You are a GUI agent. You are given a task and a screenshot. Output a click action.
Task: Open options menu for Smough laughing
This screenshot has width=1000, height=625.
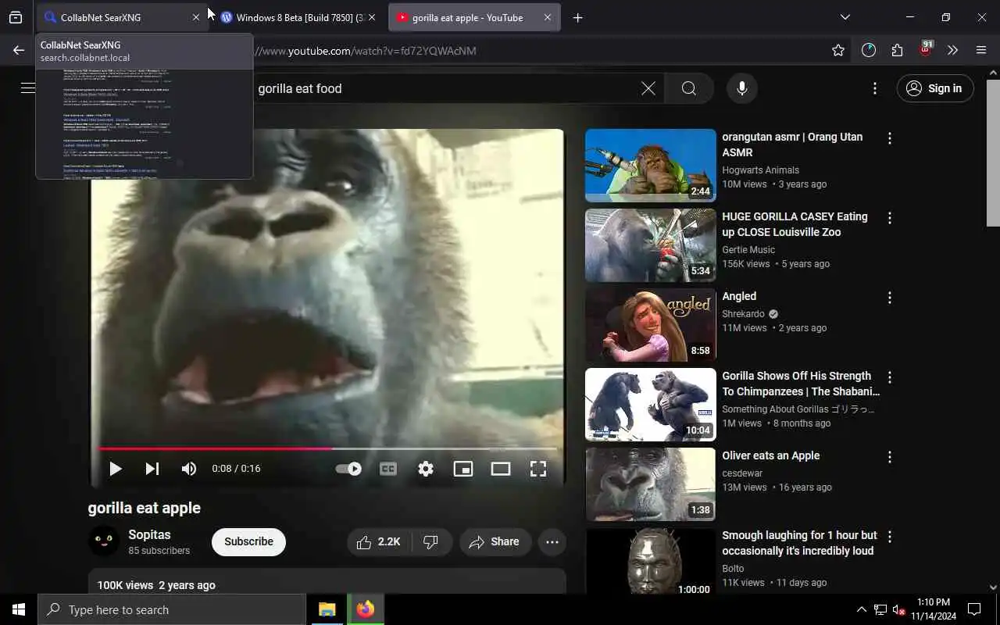pos(889,537)
